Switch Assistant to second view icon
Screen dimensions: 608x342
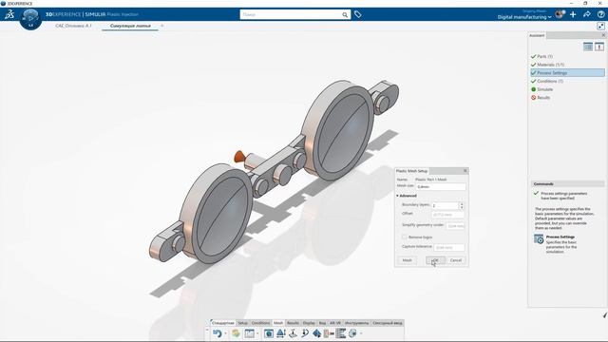[x=599, y=47]
